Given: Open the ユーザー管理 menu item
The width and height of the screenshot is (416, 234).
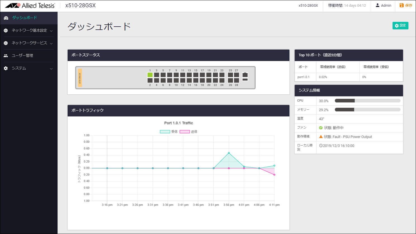Looking at the screenshot, I should coord(22,55).
